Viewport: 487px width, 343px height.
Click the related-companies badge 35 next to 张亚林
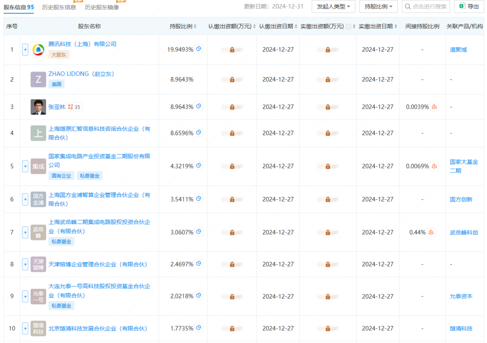[74, 107]
